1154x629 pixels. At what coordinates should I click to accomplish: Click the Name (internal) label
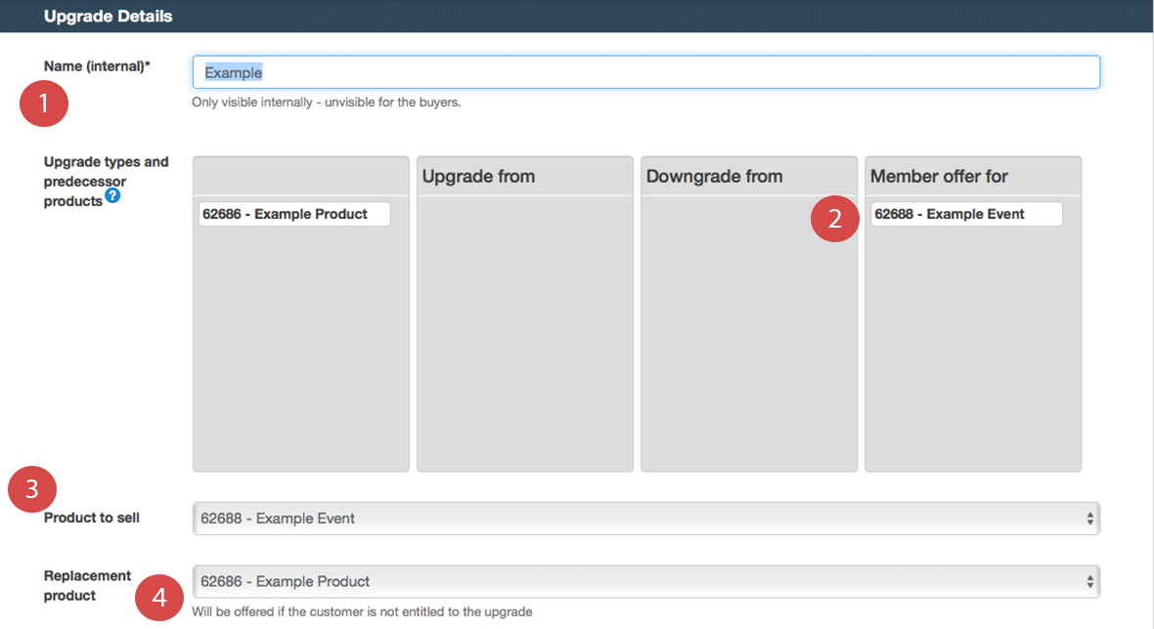[x=97, y=66]
